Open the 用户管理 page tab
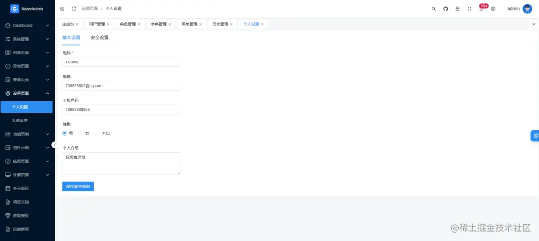The image size is (539, 241). click(97, 24)
